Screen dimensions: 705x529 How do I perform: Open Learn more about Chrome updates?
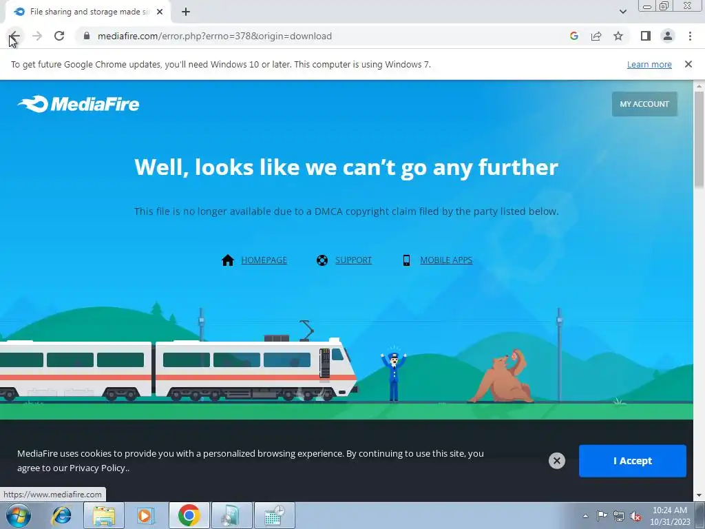pyautogui.click(x=649, y=64)
